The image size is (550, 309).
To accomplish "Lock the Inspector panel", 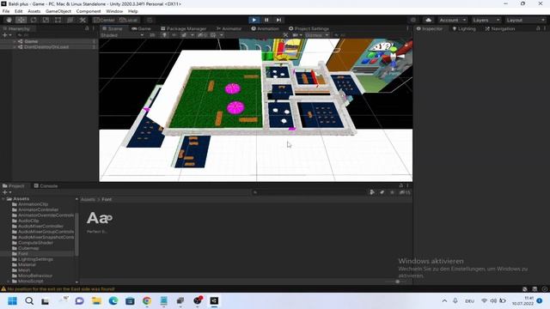I will (x=538, y=28).
